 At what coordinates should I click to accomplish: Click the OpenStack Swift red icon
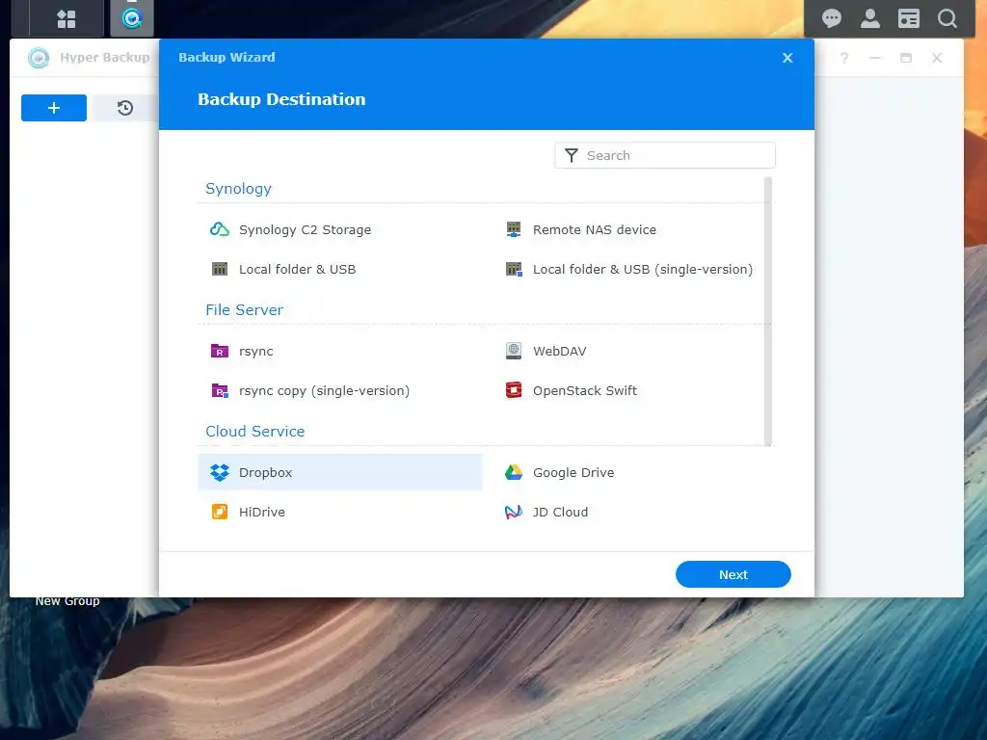point(514,390)
